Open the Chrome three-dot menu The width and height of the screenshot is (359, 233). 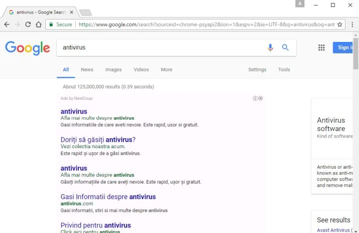[x=352, y=24]
